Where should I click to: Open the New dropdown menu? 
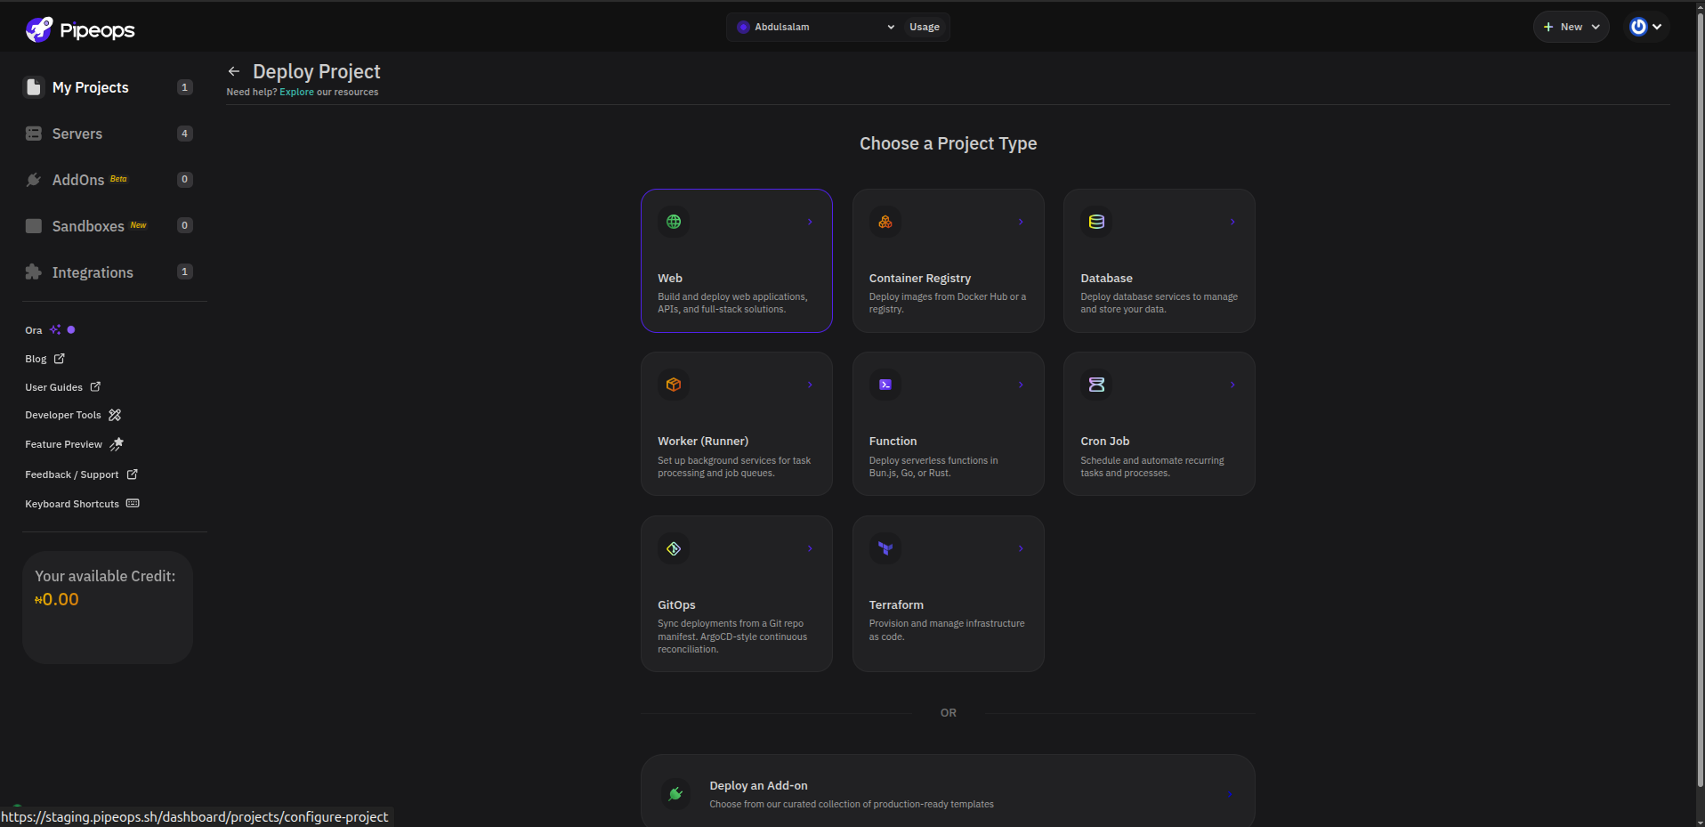(1571, 27)
